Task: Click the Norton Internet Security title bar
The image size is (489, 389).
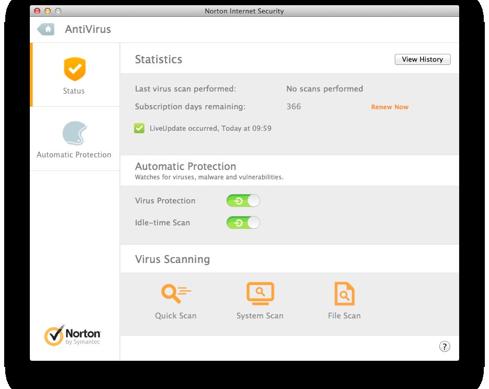Action: 244,11
